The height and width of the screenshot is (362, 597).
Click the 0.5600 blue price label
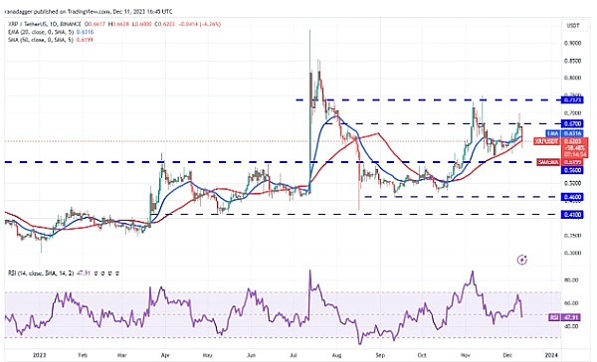point(572,170)
